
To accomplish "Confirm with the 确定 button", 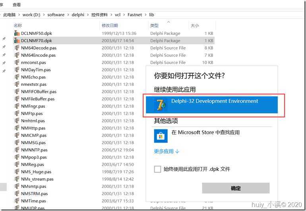I will [236, 188].
